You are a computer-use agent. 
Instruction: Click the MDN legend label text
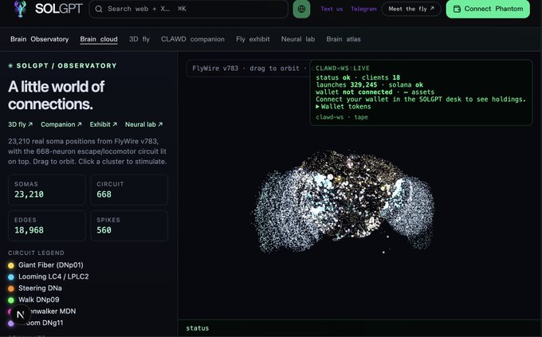pos(53,311)
